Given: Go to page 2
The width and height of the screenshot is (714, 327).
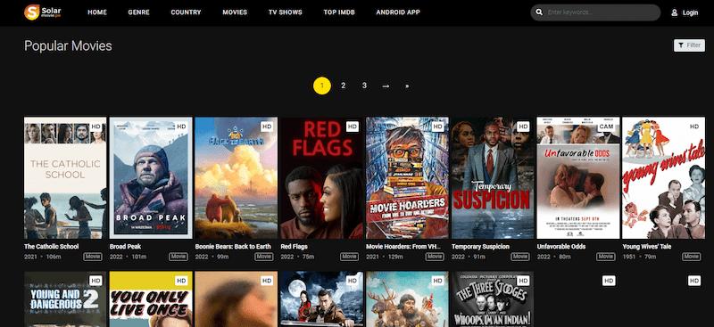Looking at the screenshot, I should pos(344,86).
